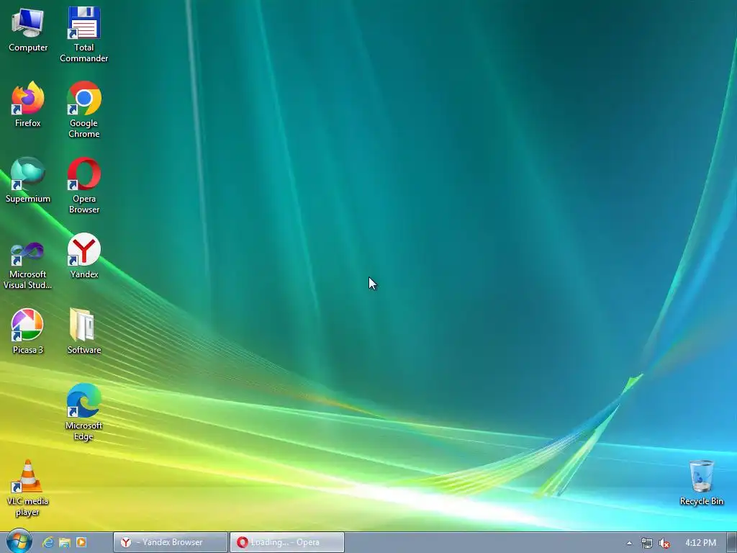Select the Microsoft Edge shortcut
The image size is (737, 553).
tap(83, 412)
